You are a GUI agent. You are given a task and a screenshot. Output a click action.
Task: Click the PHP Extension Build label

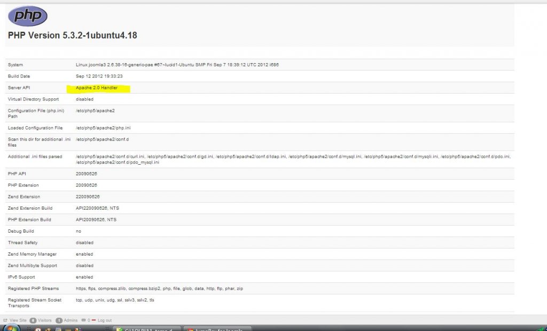tap(29, 220)
